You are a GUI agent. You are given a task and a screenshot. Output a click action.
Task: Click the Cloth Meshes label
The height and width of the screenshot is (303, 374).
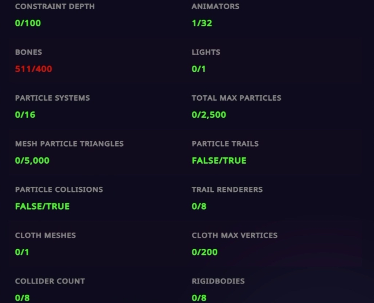click(x=45, y=235)
